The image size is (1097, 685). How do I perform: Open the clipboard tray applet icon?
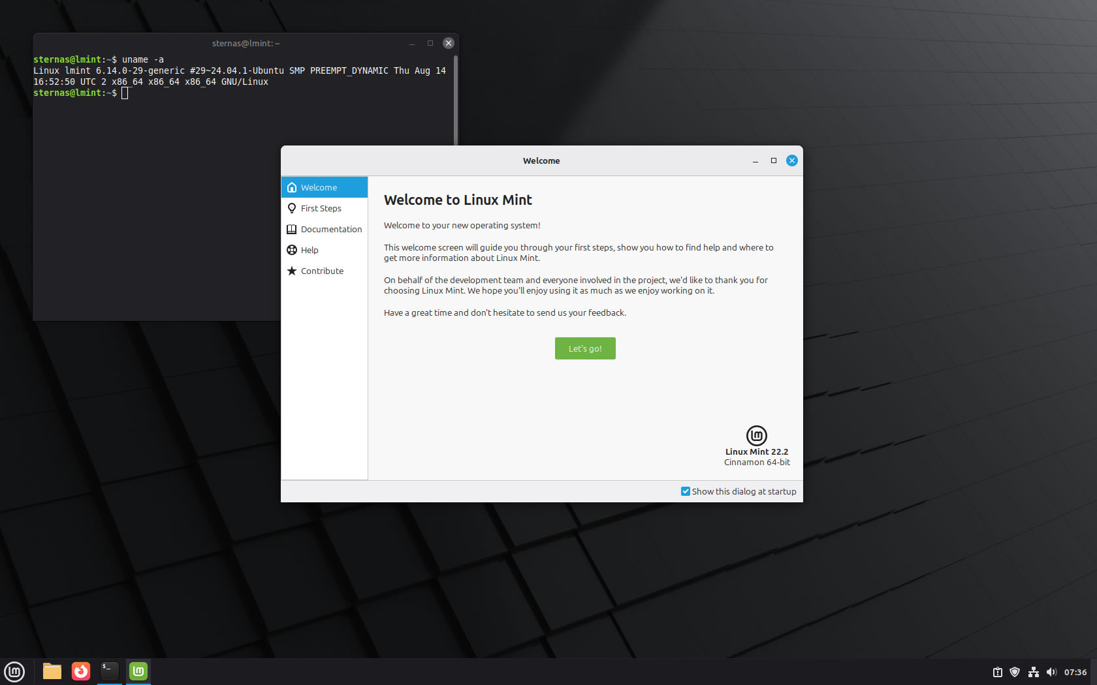(998, 672)
